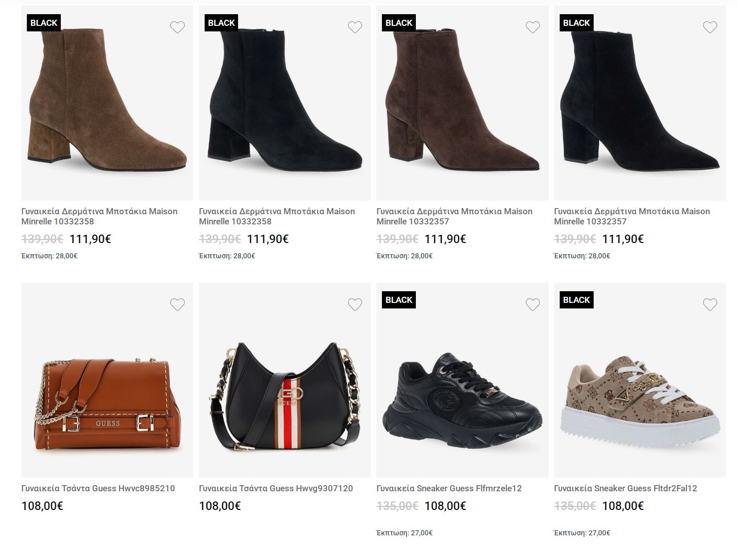Wishlist the black pointed-toe ankle boot
Screen dimensions: 738x548
(x=710, y=27)
